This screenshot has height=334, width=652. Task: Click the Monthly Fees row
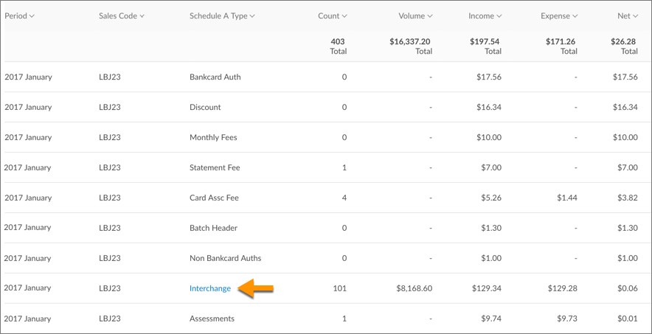click(x=213, y=137)
